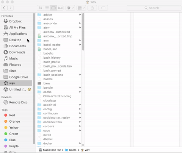Select the .brew executable icon

click(39, 83)
